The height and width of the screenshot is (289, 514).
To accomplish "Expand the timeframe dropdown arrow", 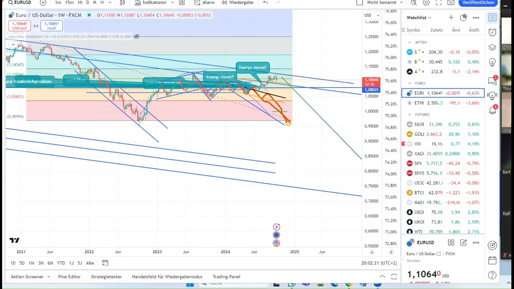I will pos(110,2).
